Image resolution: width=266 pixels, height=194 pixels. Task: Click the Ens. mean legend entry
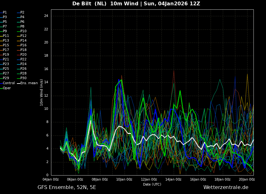(27, 83)
